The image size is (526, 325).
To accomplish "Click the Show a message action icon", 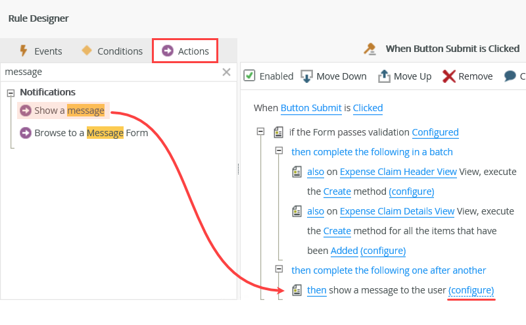I will point(26,111).
